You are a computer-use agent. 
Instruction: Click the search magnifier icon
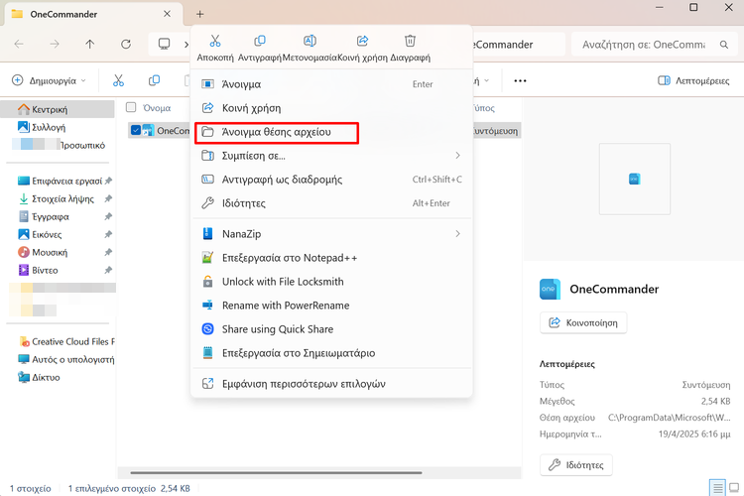[723, 45]
